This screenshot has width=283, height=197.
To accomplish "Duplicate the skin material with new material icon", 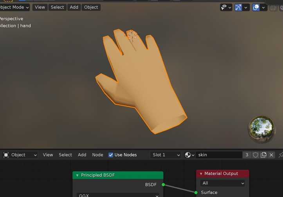I will pyautogui.click(x=263, y=155).
